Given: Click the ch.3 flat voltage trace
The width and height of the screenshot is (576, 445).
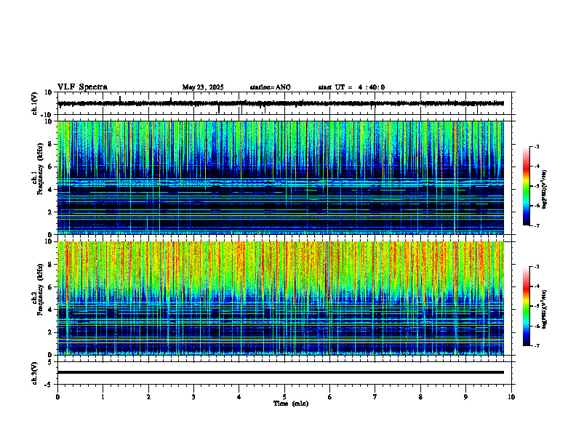Looking at the screenshot, I should [x=281, y=372].
